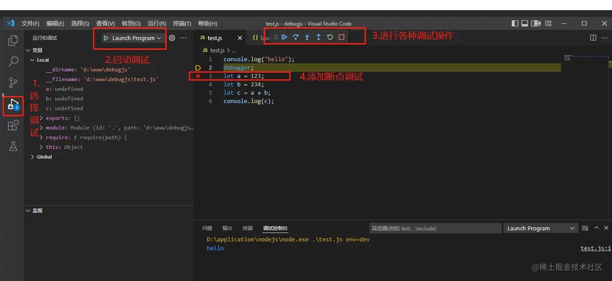The width and height of the screenshot is (612, 281).
Task: Click the debug toolbar Step Out icon
Action: [x=318, y=37]
